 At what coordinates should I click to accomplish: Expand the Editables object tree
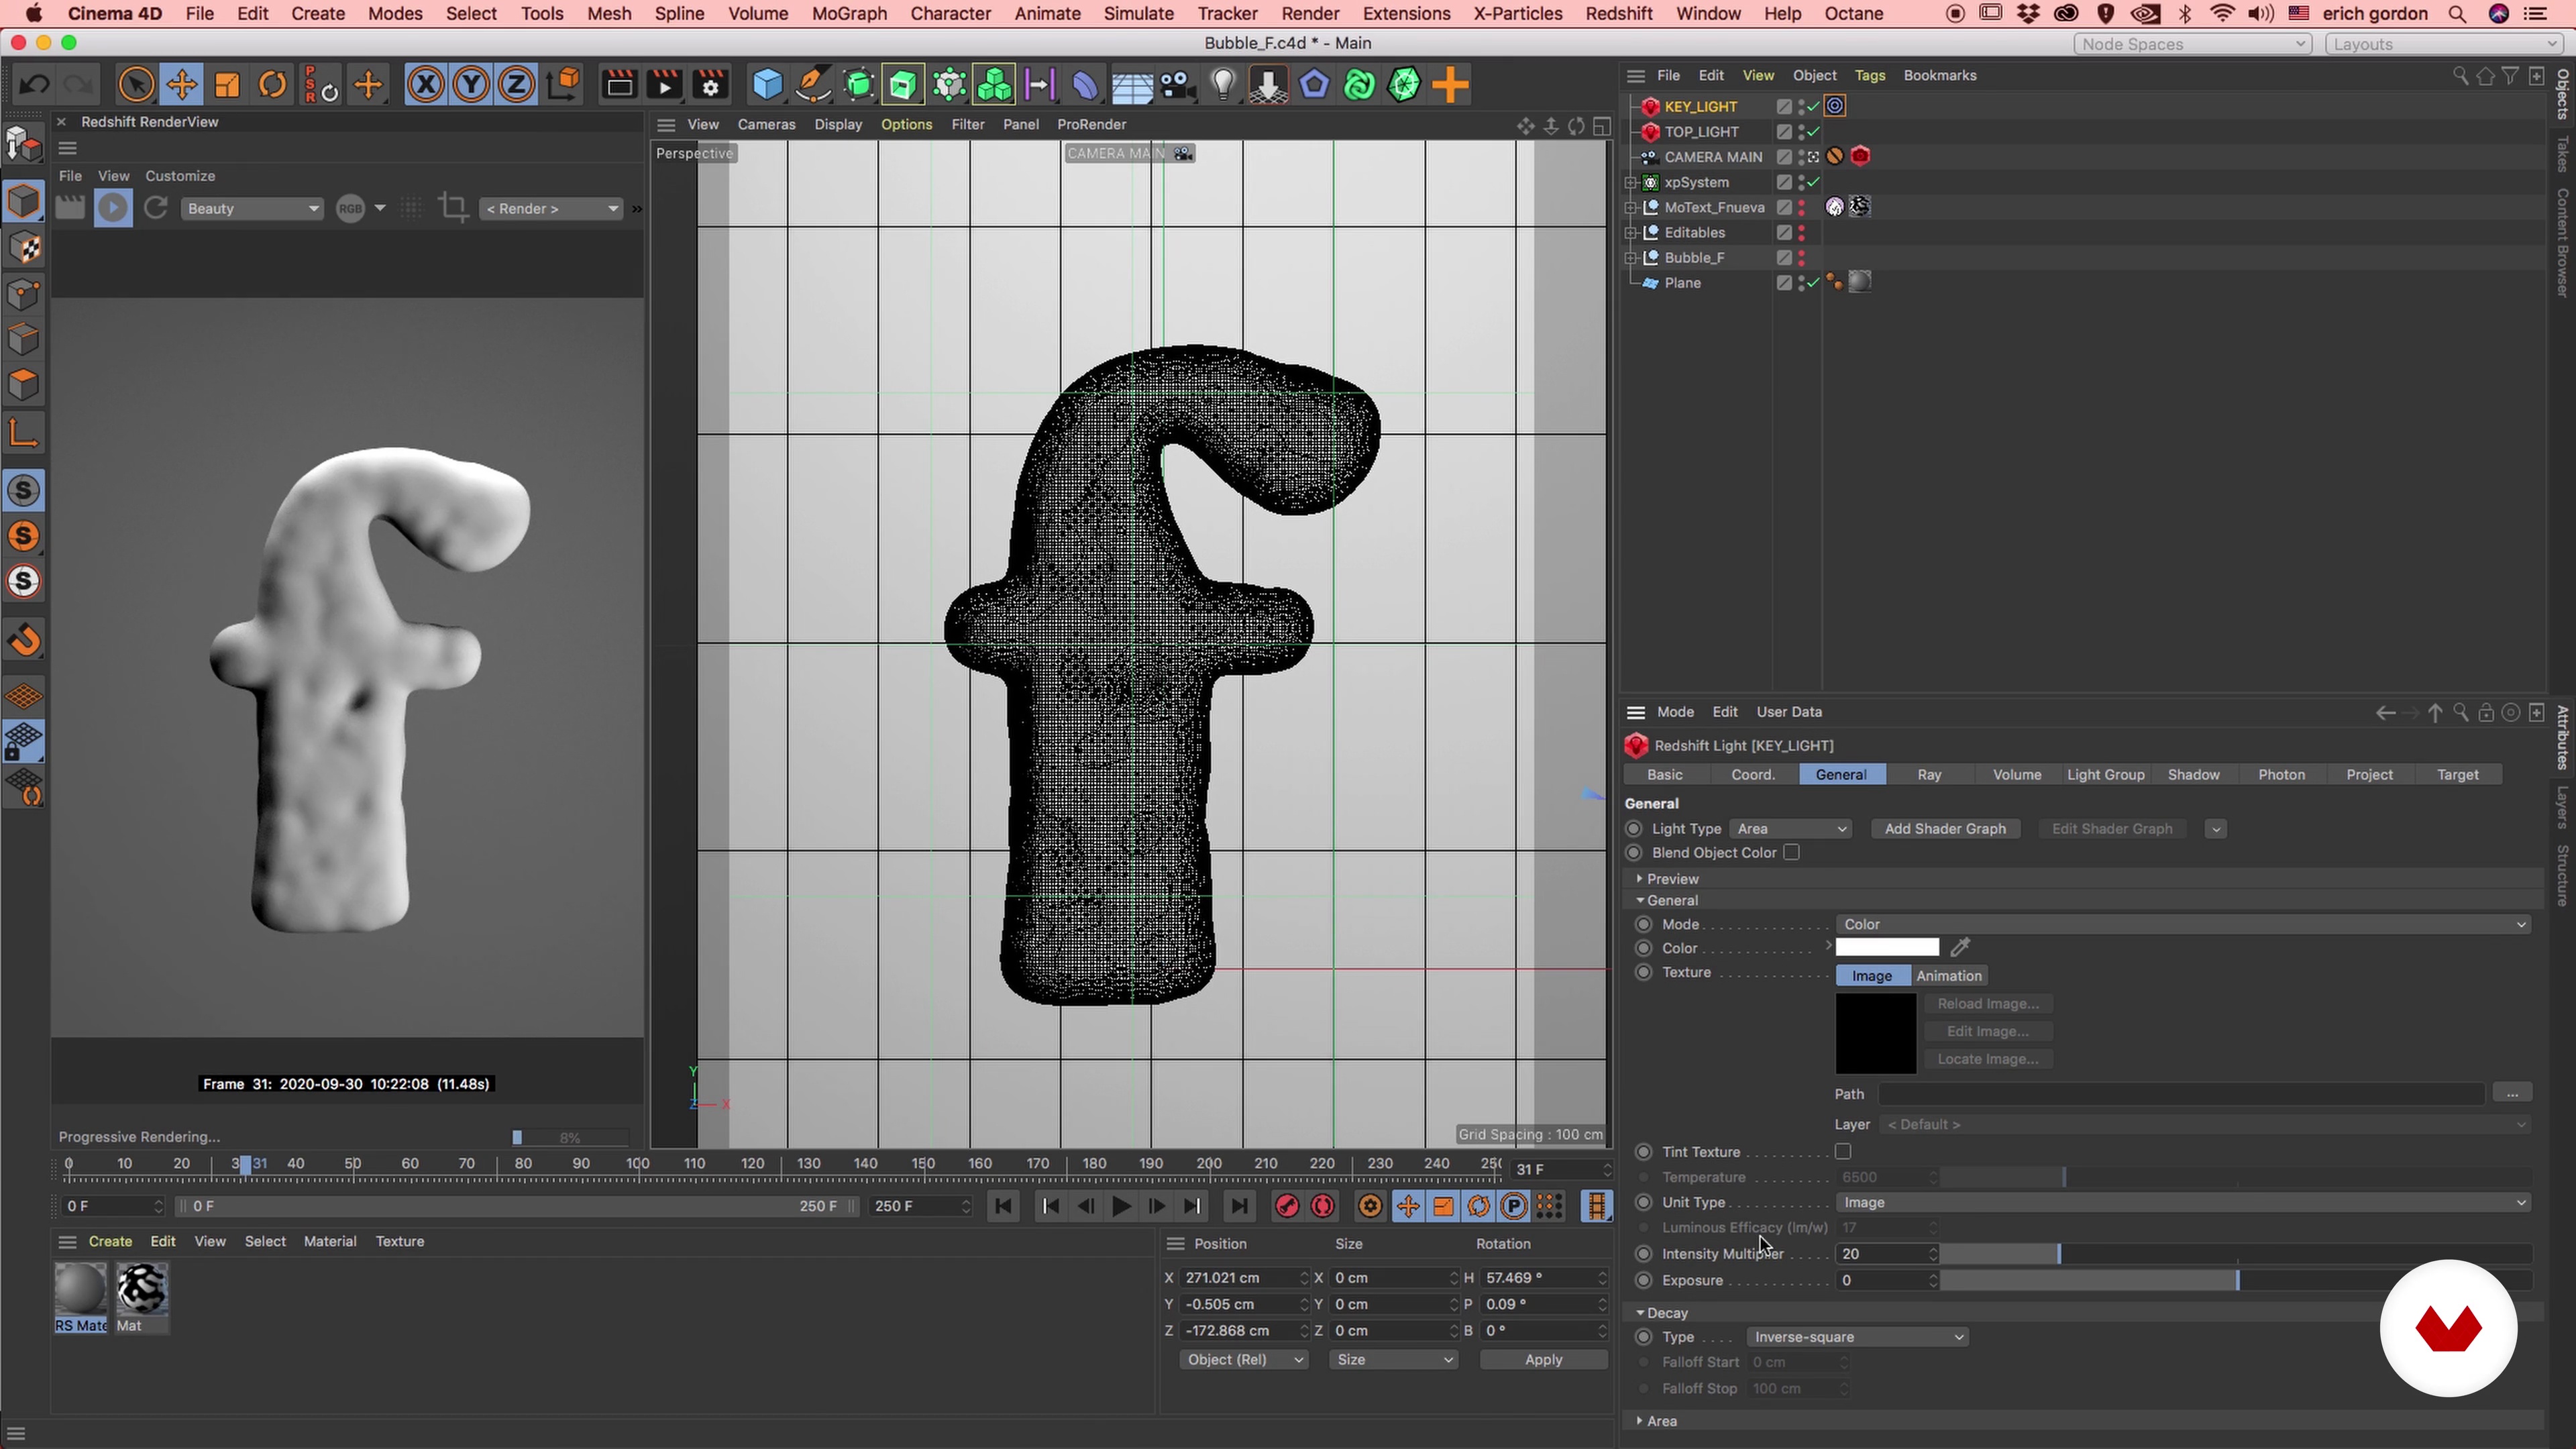tap(1631, 232)
